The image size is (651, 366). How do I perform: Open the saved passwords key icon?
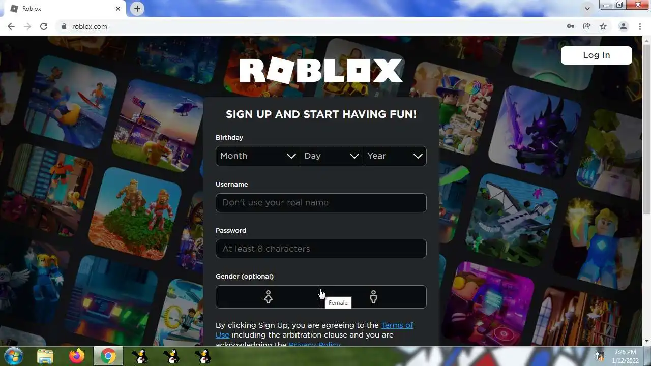tap(571, 26)
